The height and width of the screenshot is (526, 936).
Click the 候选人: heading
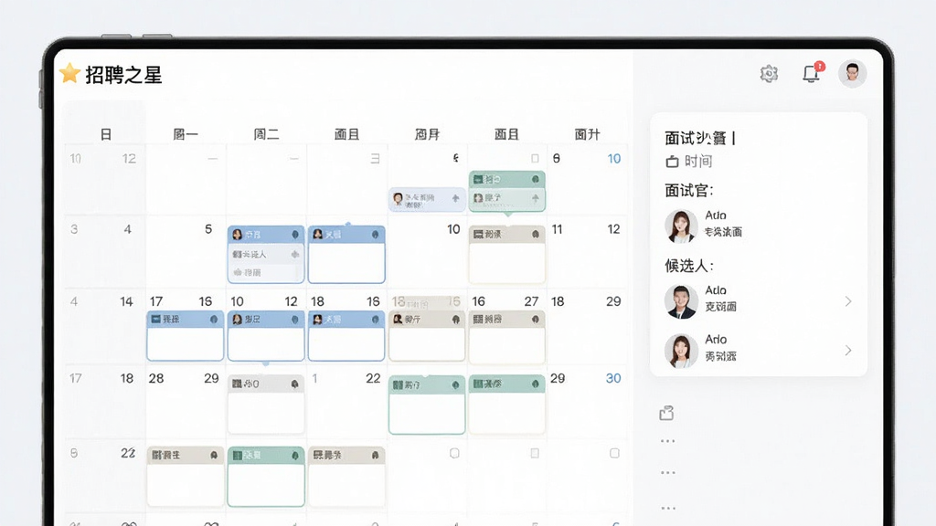click(689, 266)
